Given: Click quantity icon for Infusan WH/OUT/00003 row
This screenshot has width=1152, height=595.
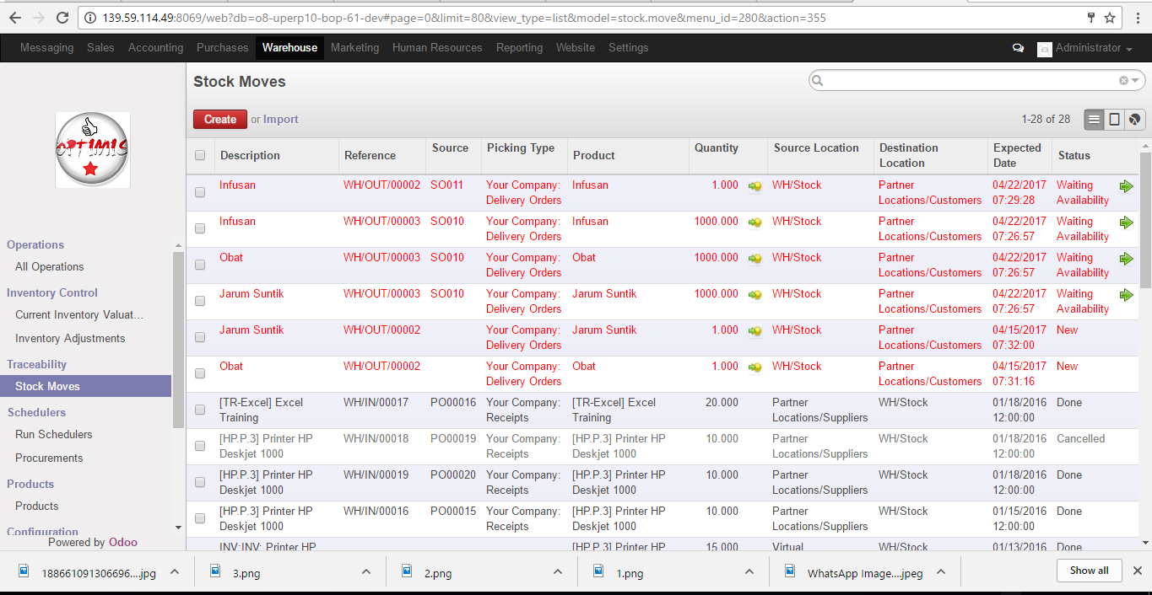Looking at the screenshot, I should (754, 222).
